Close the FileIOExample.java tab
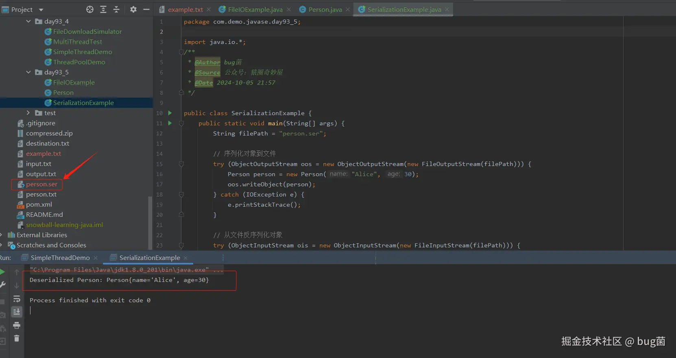 (288, 9)
